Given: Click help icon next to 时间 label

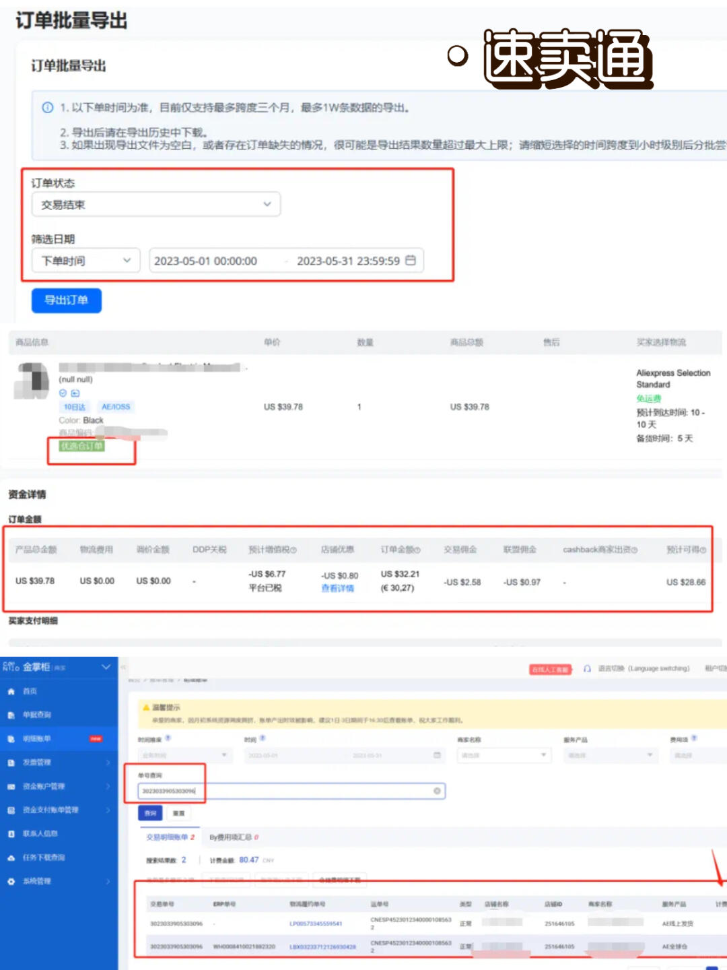Looking at the screenshot, I should [263, 738].
